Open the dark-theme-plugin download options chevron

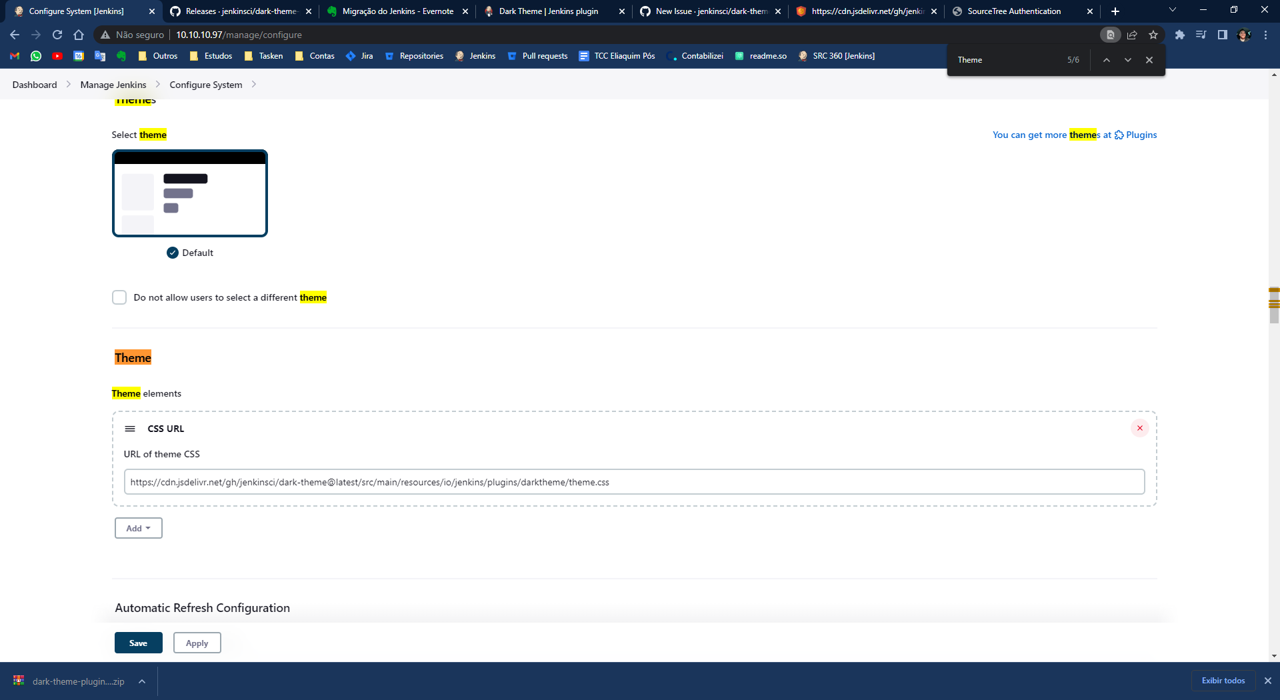[x=142, y=681]
